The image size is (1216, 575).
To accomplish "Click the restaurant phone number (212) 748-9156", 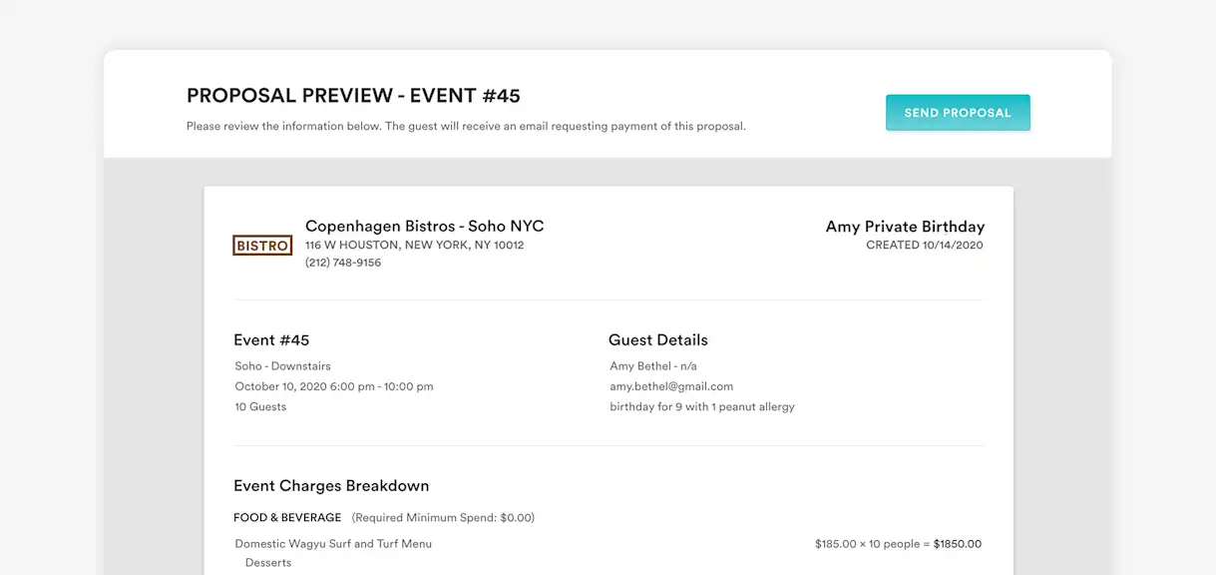I will 343,263.
